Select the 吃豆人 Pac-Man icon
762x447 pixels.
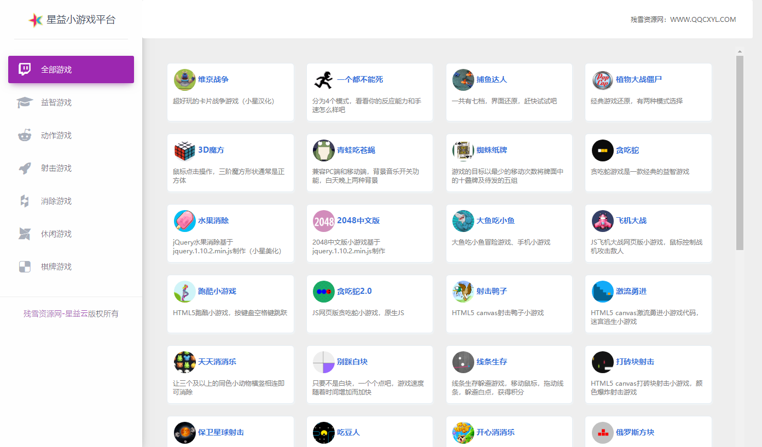coord(323,433)
